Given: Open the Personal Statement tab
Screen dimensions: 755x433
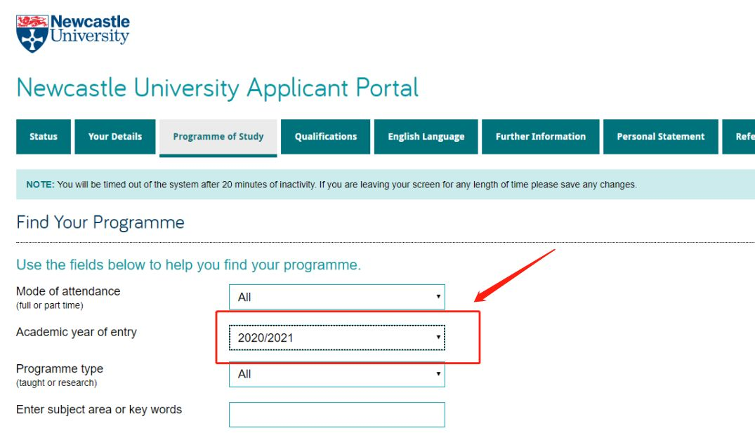Looking at the screenshot, I should coord(661,137).
